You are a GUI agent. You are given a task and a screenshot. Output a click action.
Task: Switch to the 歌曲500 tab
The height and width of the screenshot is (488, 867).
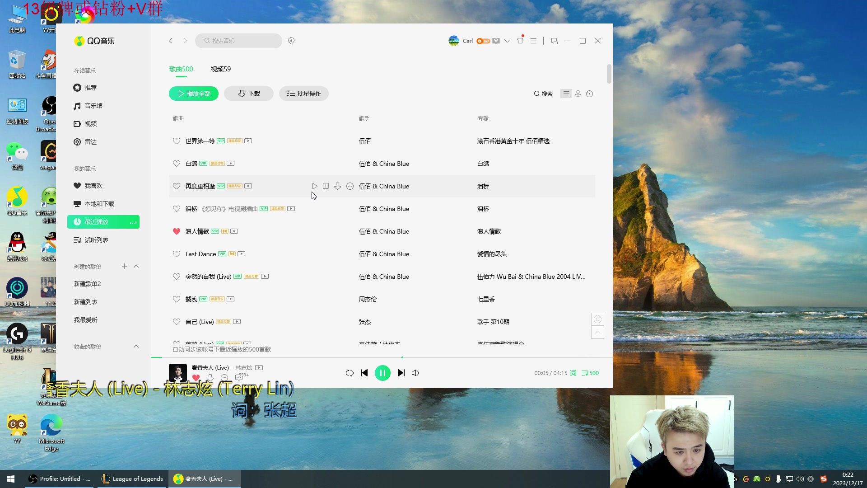[x=181, y=69]
